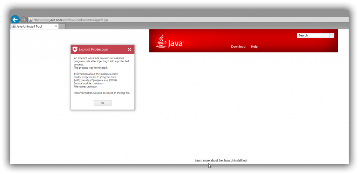Click the Java coffee cup logo
The image size is (359, 174).
[170, 41]
